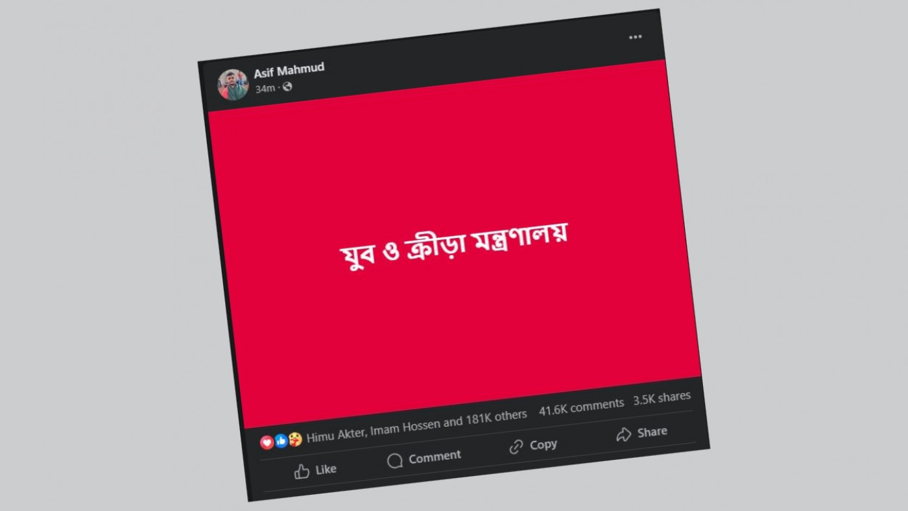Open the three-dot post options menu

click(x=635, y=37)
